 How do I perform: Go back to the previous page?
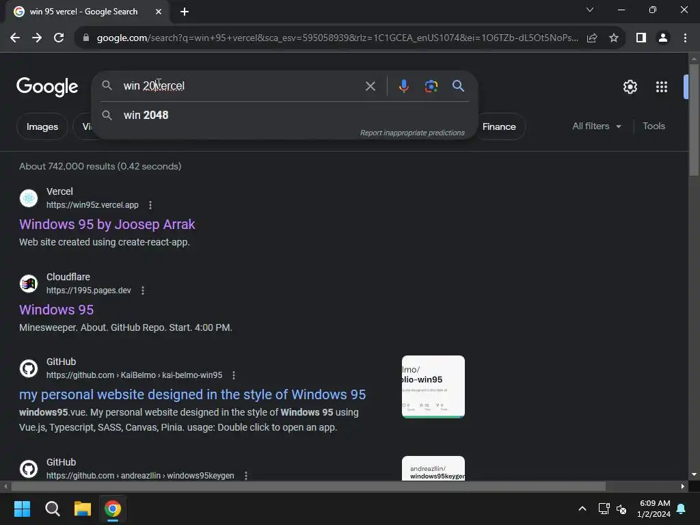point(15,38)
